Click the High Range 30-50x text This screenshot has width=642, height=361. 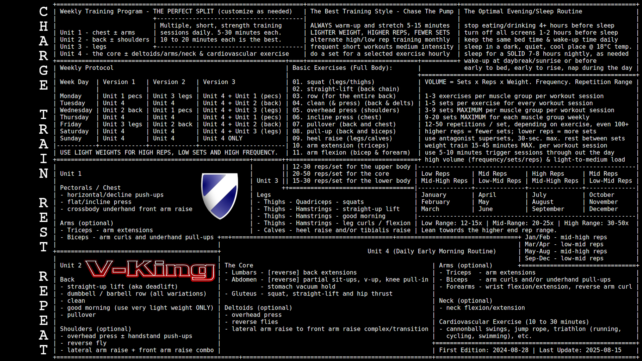[x=596, y=223]
